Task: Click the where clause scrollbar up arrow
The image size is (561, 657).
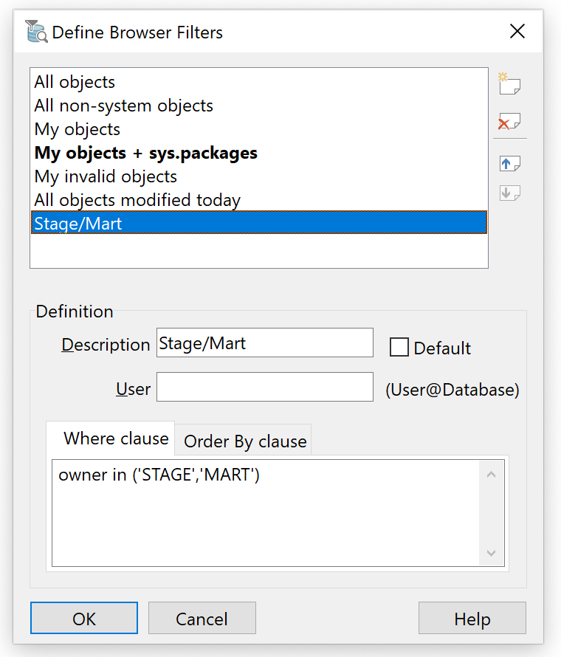Action: point(491,475)
